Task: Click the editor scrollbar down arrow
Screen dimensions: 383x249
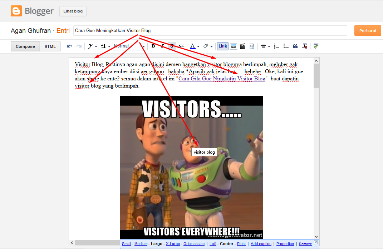Action: tap(316, 236)
